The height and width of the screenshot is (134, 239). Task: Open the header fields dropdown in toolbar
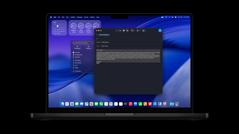133,31
